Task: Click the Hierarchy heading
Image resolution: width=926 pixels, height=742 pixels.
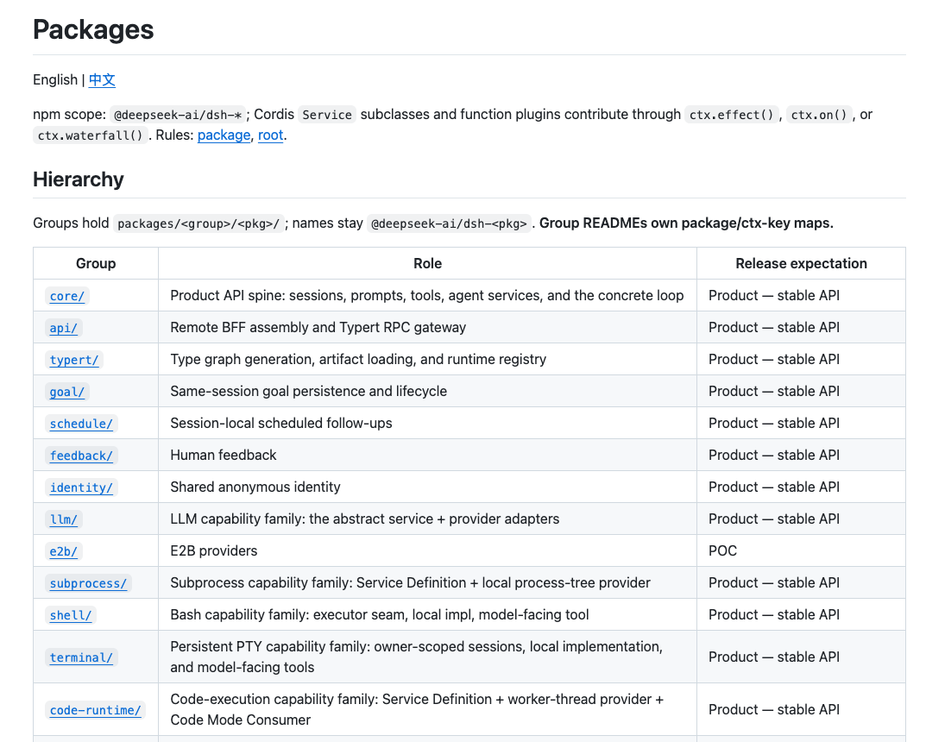Action: pyautogui.click(x=79, y=179)
